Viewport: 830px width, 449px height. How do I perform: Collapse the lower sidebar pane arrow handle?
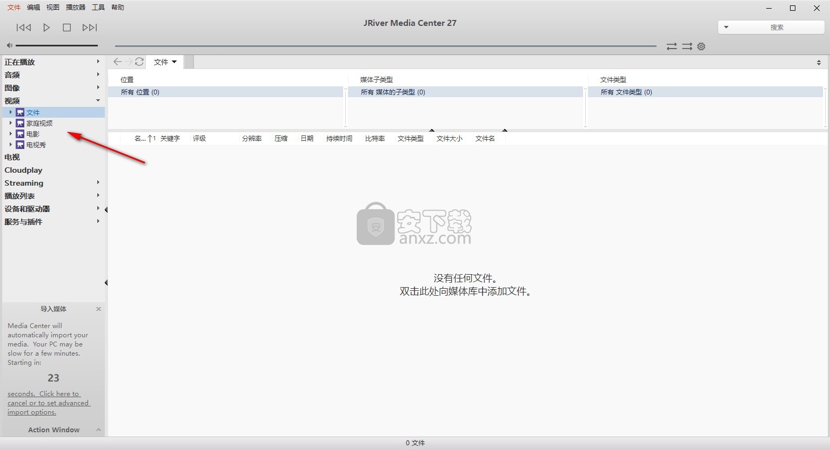(106, 282)
